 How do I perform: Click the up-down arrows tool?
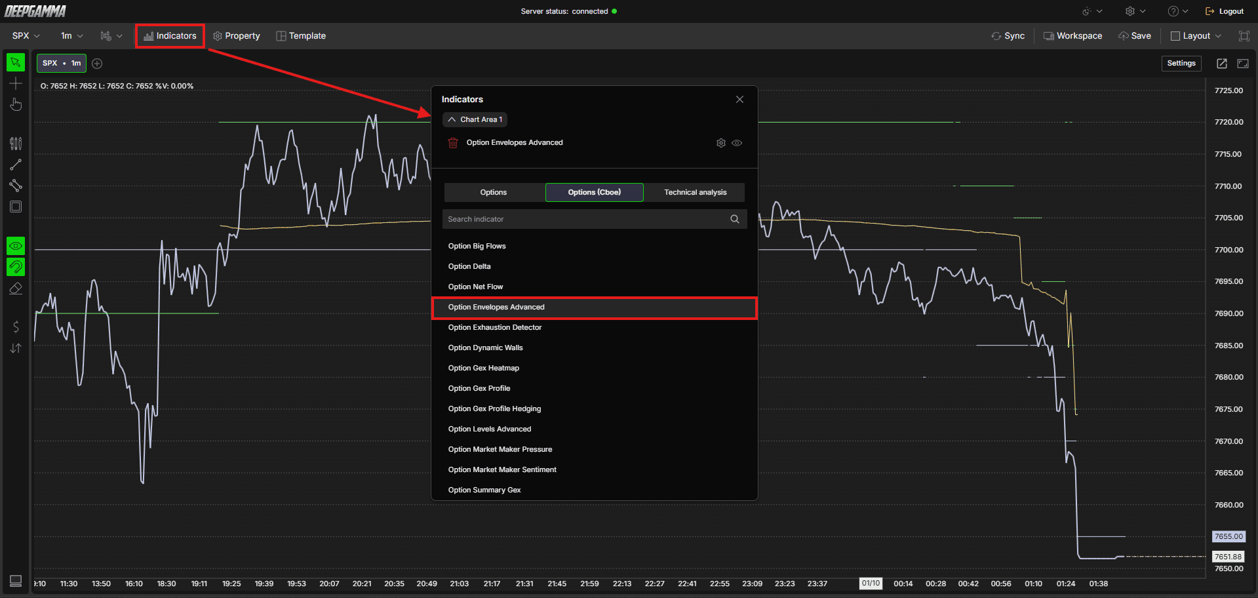pyautogui.click(x=16, y=348)
